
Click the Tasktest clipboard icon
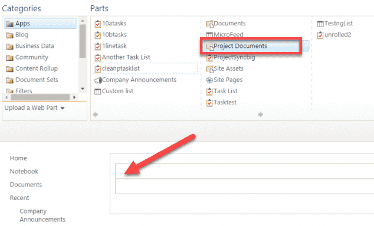[209, 103]
